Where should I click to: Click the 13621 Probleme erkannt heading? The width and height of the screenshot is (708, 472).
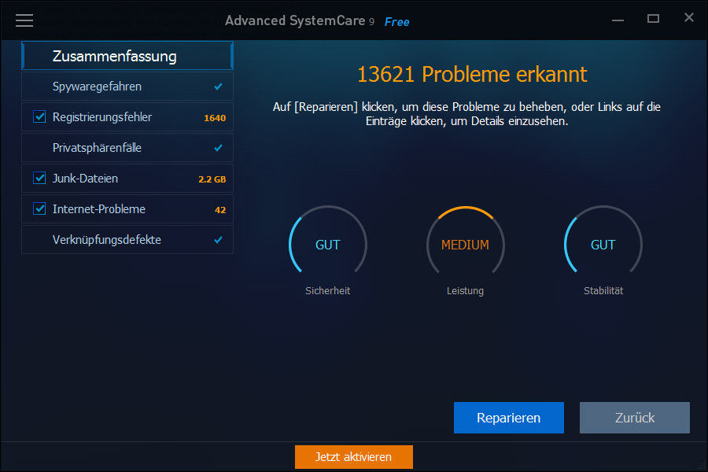pyautogui.click(x=472, y=75)
